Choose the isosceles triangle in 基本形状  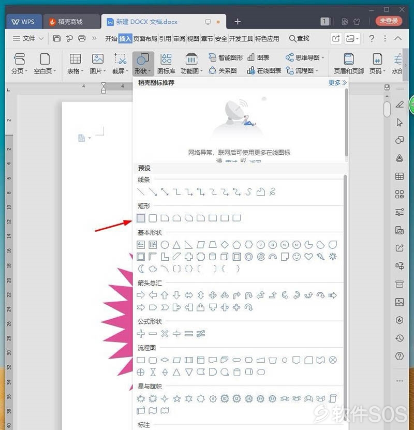[176, 244]
